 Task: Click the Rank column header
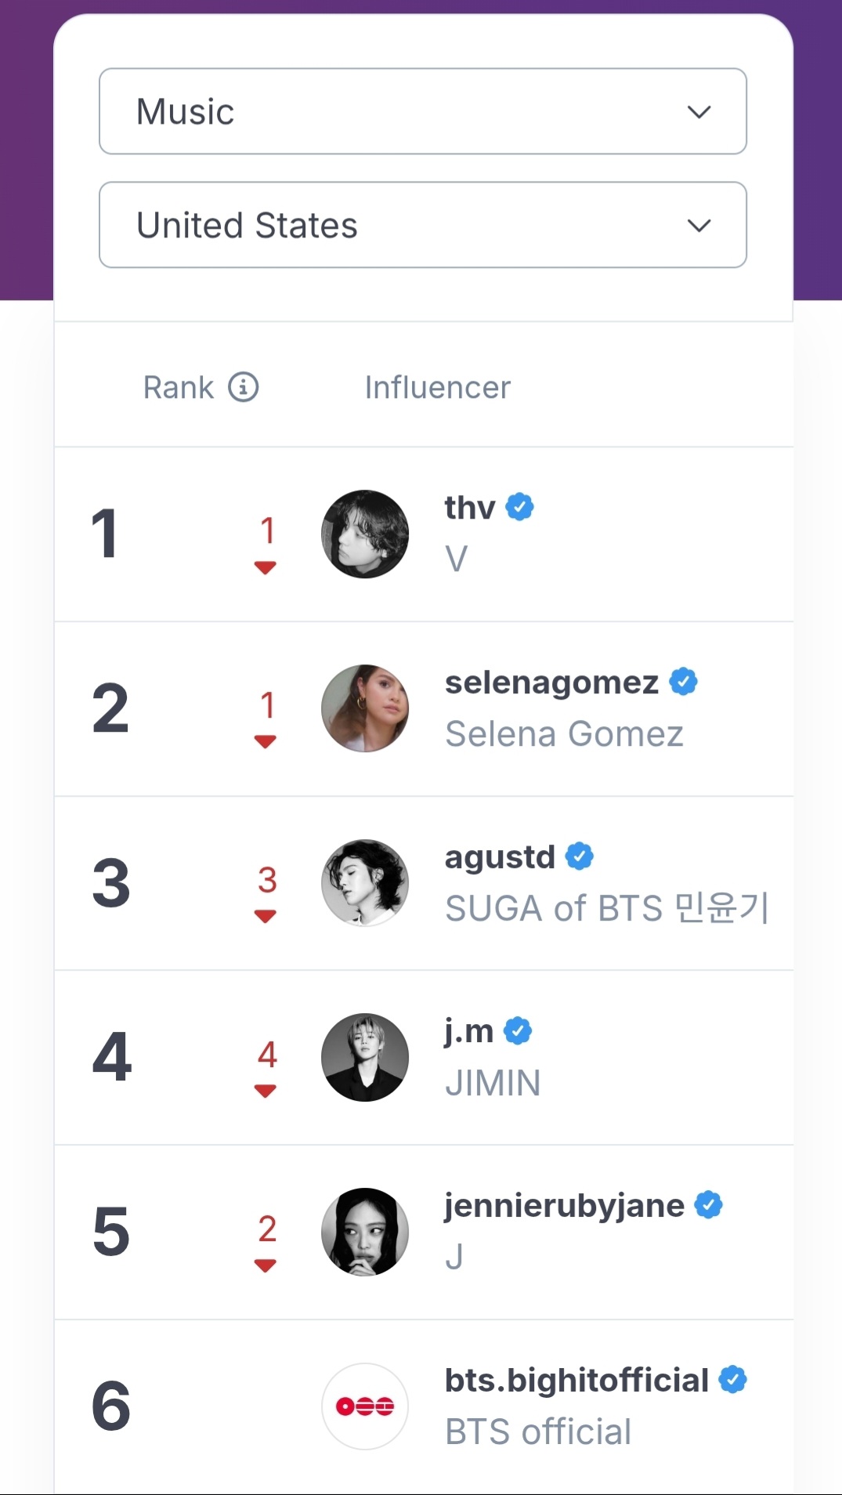179,387
